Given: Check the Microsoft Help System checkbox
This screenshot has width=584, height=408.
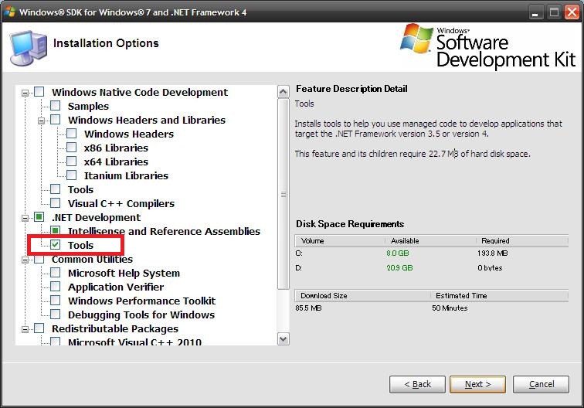Looking at the screenshot, I should tap(55, 273).
